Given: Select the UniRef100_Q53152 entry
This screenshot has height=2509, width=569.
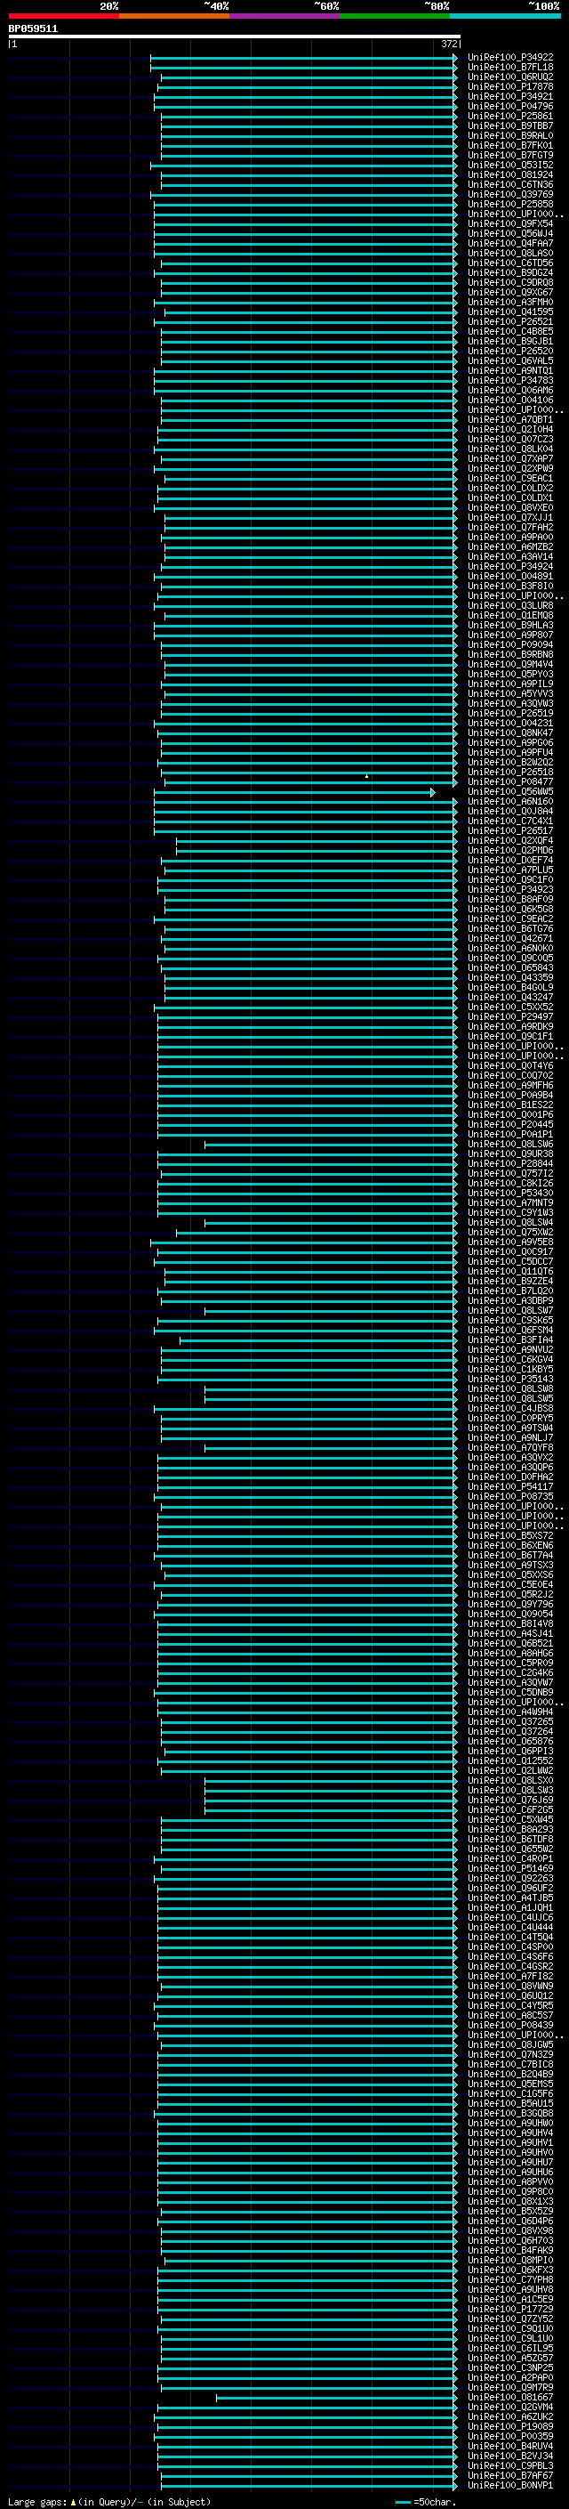Looking at the screenshot, I should click(x=510, y=165).
